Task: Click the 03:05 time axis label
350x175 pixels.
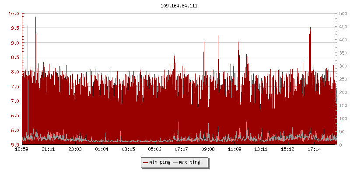Action: pyautogui.click(x=128, y=149)
